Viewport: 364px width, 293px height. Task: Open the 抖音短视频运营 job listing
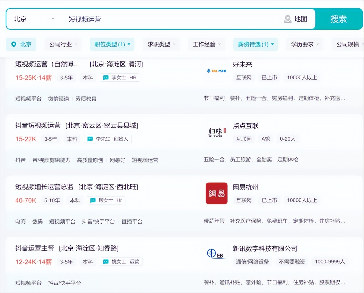pos(38,126)
